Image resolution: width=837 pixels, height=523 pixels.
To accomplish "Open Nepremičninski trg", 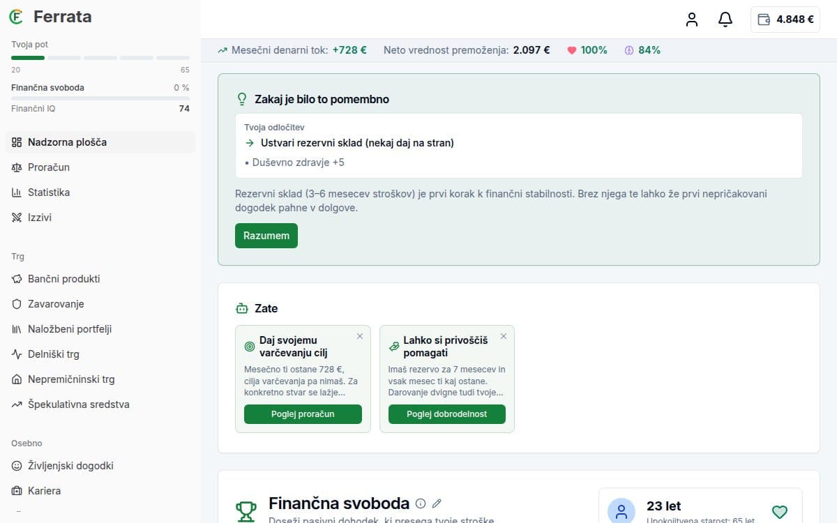I will coord(100,379).
